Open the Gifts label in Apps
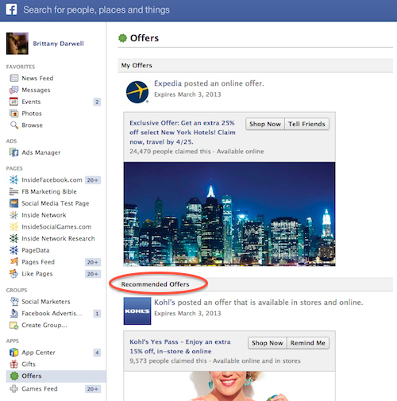397x401 pixels. 29,364
